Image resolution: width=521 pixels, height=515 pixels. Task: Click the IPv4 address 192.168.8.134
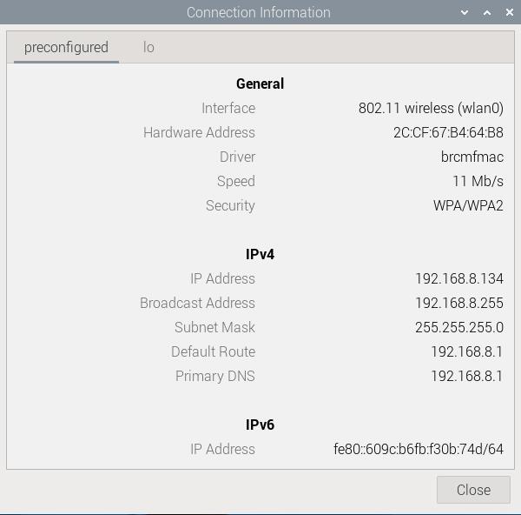coord(459,278)
